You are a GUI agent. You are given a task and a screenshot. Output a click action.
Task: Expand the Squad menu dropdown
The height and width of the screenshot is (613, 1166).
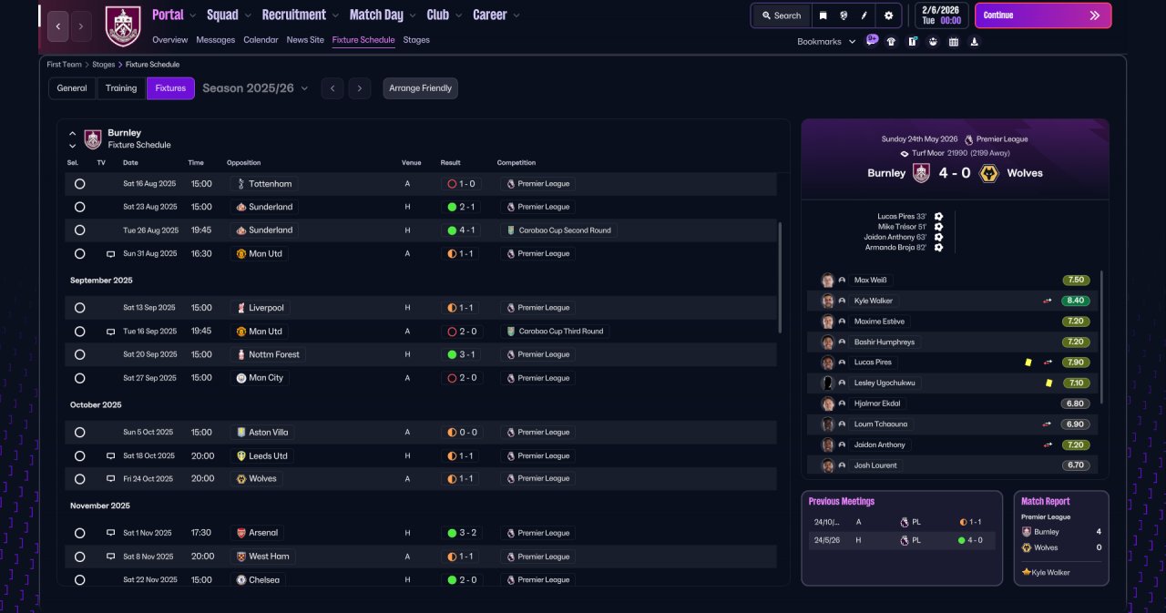coord(249,15)
